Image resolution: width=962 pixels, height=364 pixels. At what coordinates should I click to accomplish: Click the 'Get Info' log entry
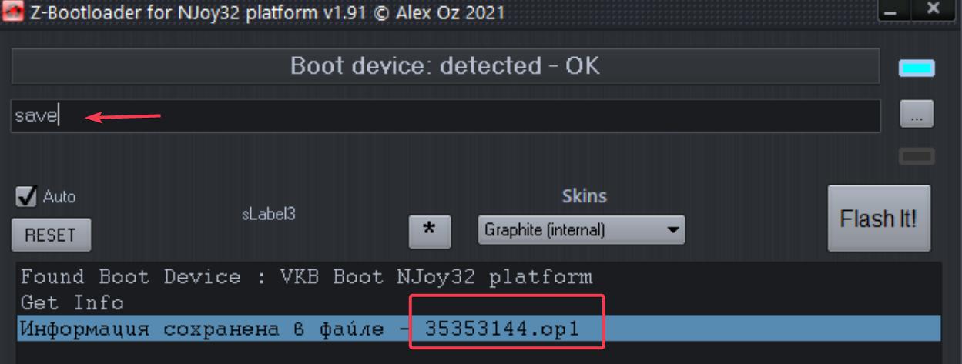pyautogui.click(x=72, y=302)
